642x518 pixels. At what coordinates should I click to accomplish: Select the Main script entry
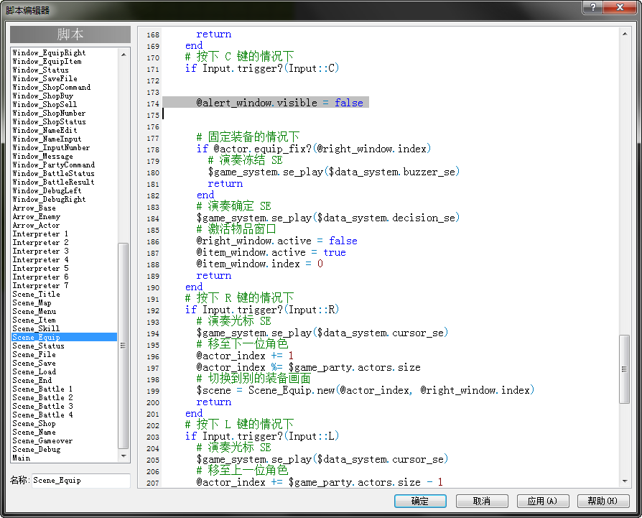coord(22,458)
